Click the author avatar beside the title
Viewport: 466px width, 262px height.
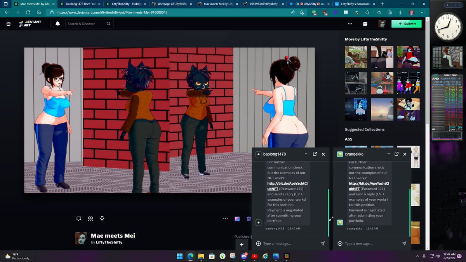(81, 238)
